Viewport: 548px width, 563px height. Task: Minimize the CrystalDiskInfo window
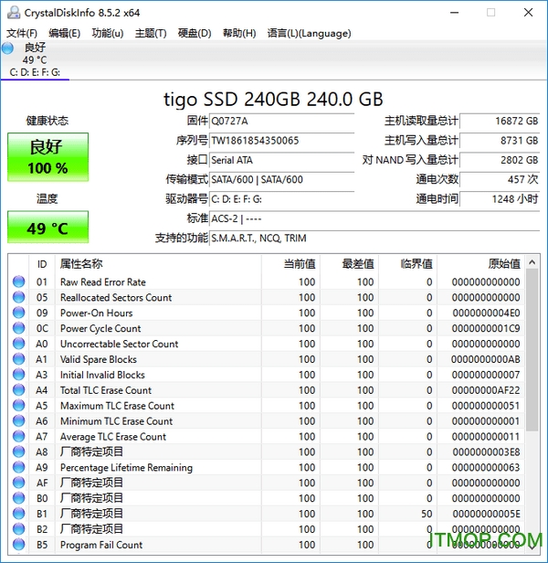(x=455, y=13)
